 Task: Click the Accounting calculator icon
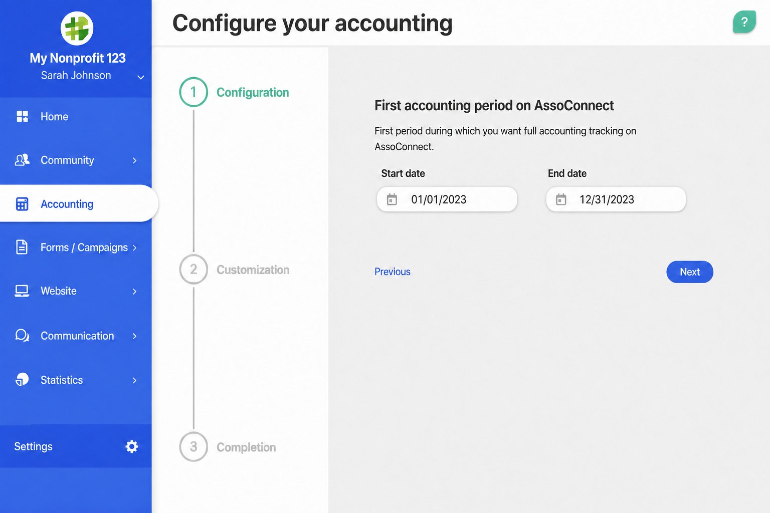pos(22,204)
